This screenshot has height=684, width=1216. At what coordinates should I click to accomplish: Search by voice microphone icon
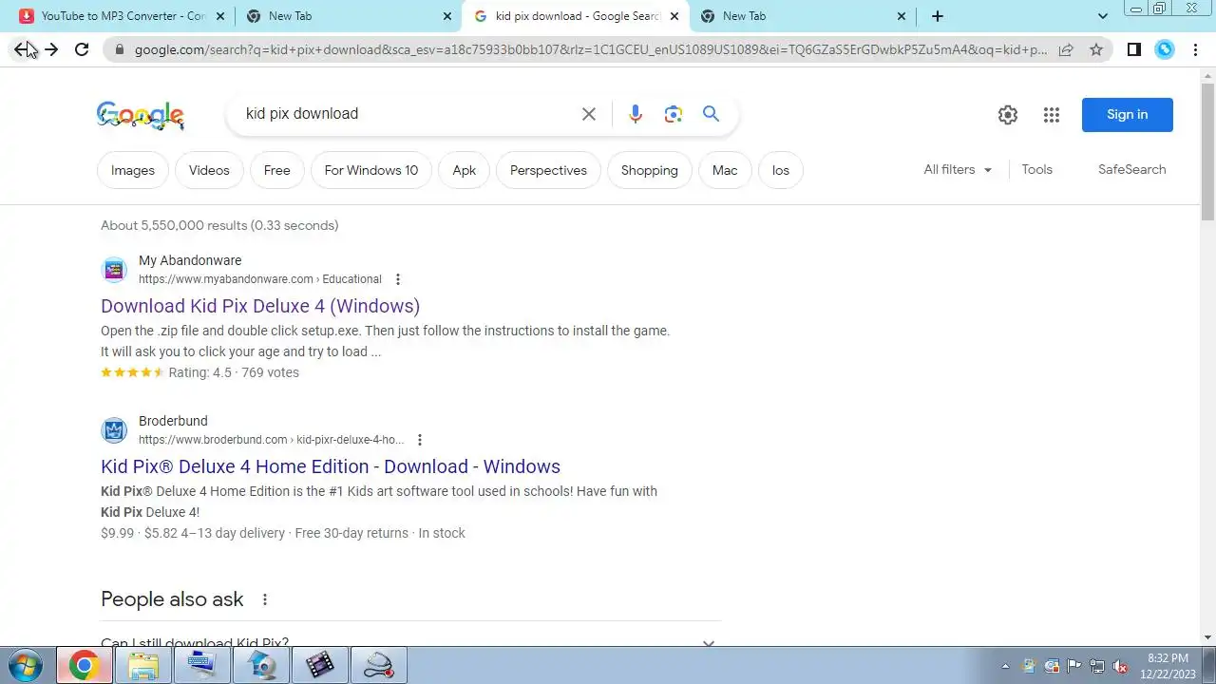[x=636, y=114]
